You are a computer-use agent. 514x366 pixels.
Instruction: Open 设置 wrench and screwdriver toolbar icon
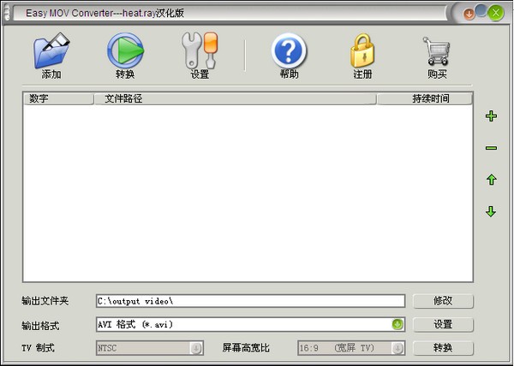pos(200,50)
